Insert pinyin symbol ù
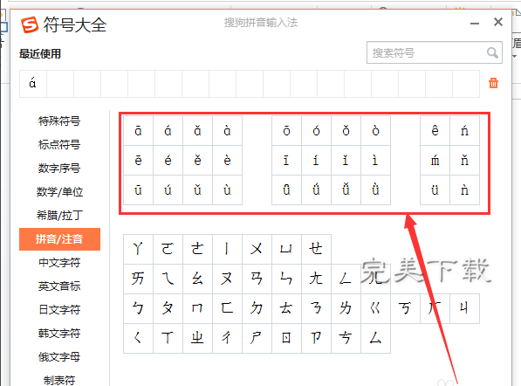 (x=227, y=190)
